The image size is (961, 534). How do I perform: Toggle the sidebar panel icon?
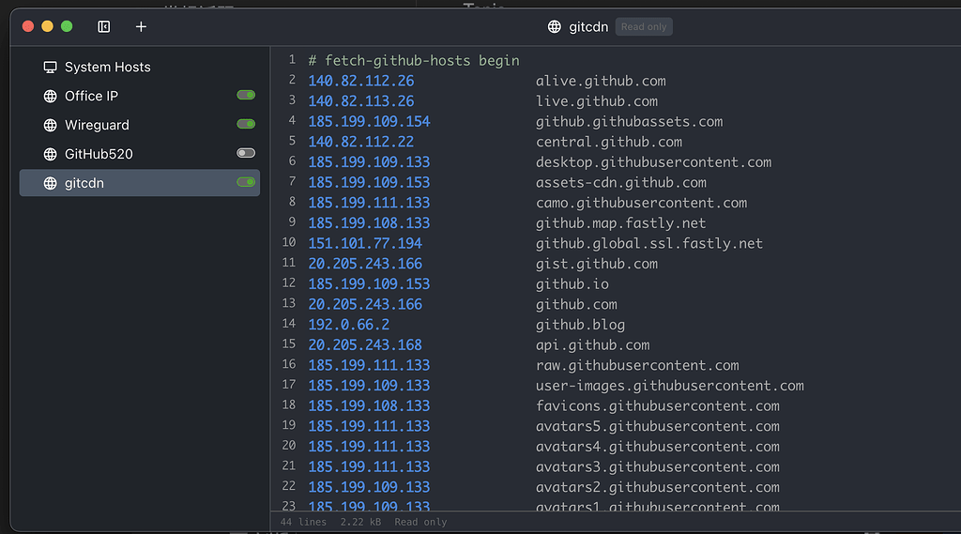[x=104, y=26]
